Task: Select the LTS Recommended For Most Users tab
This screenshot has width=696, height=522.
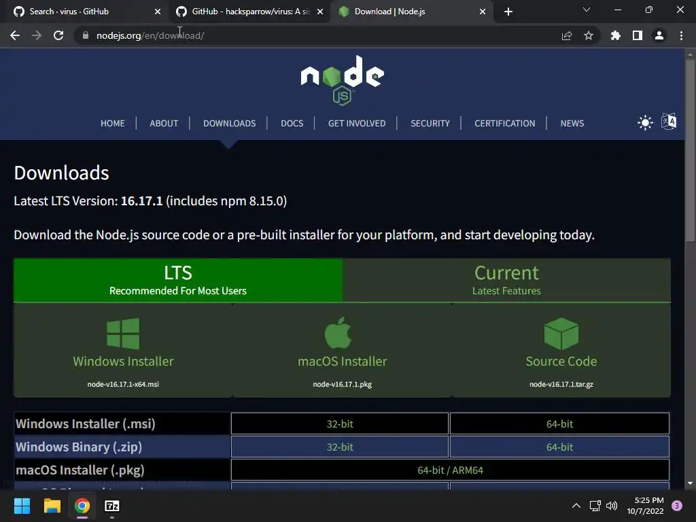Action: pos(178,280)
